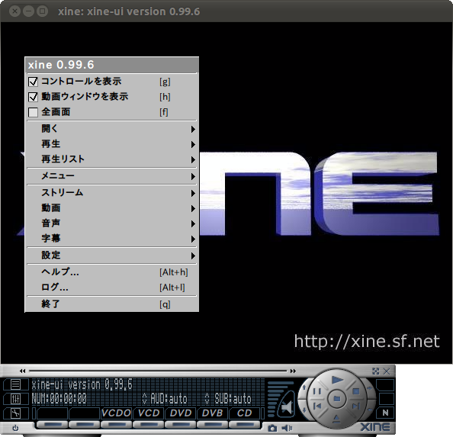Viewport: 453px width, 437px height.
Task: Toggle the コントロールを表示 checkbox
Action: point(33,82)
